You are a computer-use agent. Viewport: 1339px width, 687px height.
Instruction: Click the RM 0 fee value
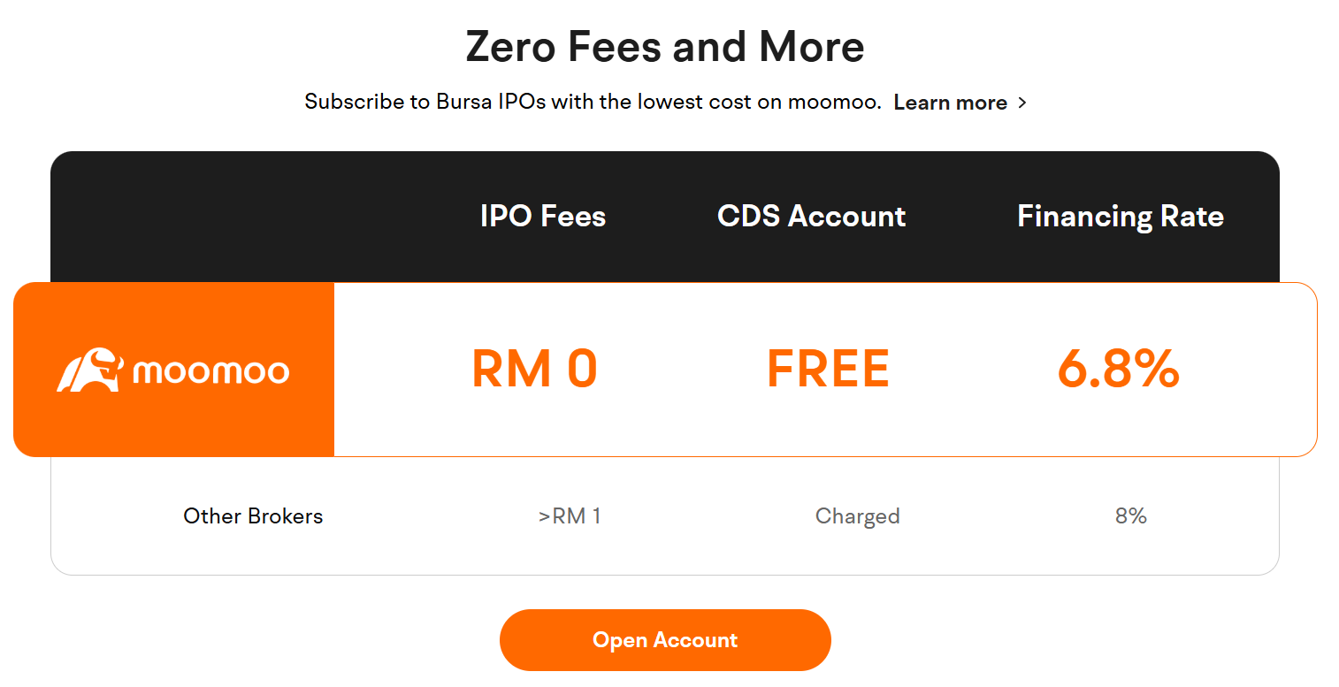pyautogui.click(x=535, y=370)
